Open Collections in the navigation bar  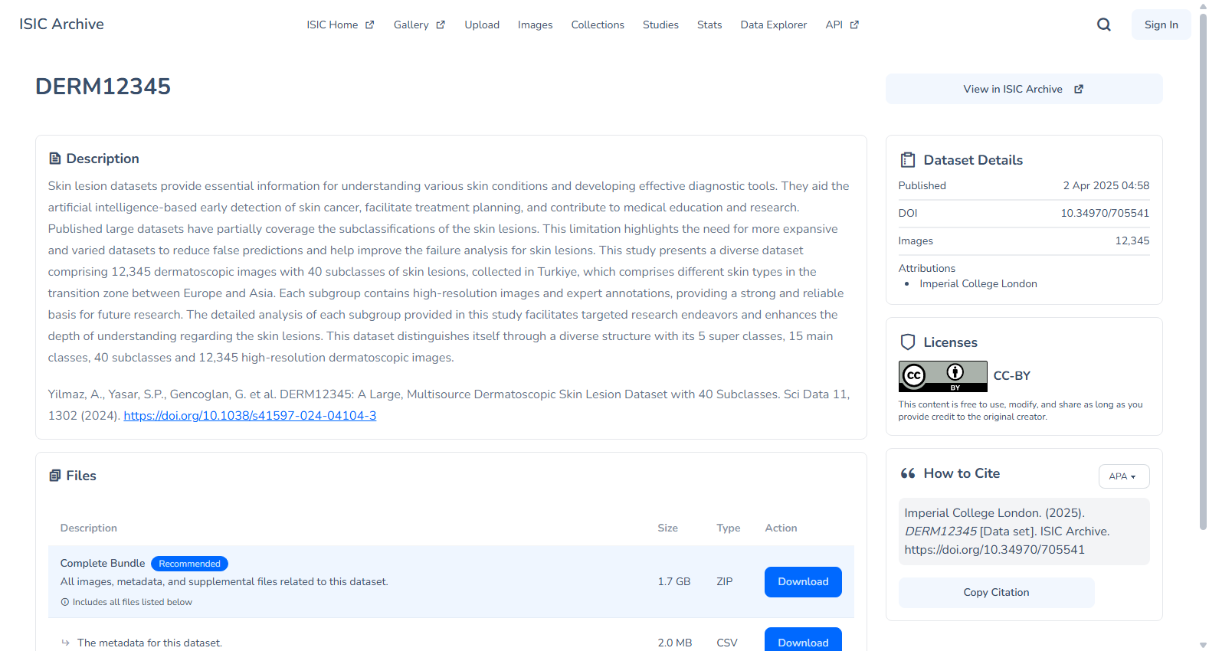(598, 25)
